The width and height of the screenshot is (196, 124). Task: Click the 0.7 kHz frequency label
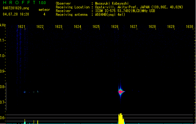[x=2, y=102]
